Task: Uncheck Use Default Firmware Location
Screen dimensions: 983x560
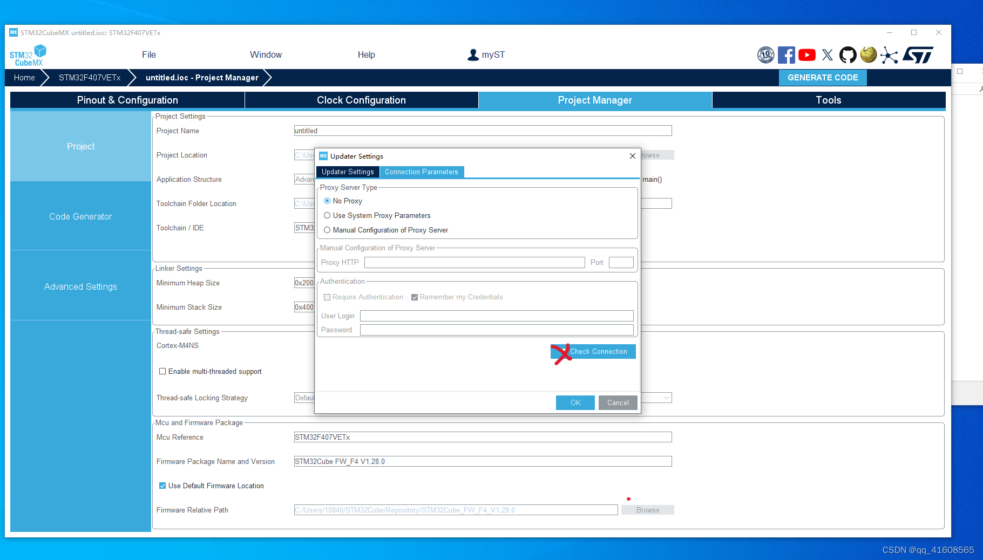Action: tap(162, 486)
